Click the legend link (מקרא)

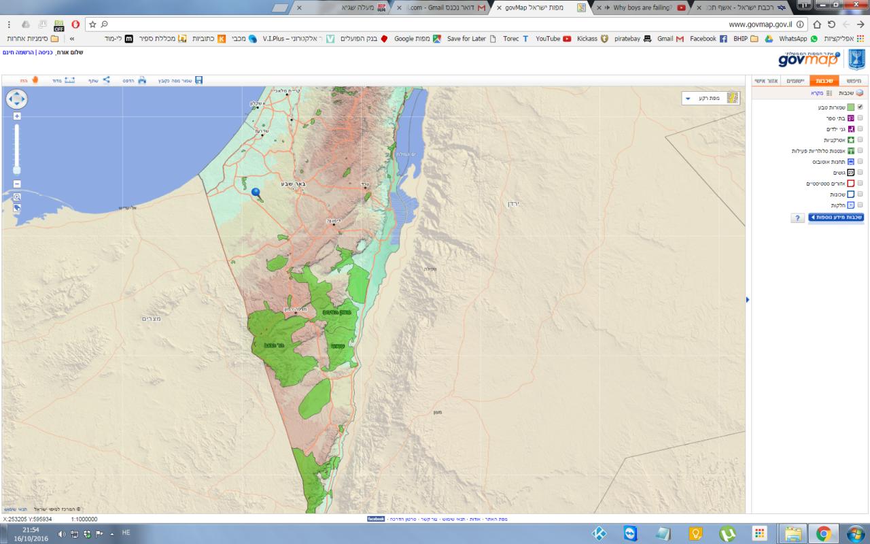816,93
